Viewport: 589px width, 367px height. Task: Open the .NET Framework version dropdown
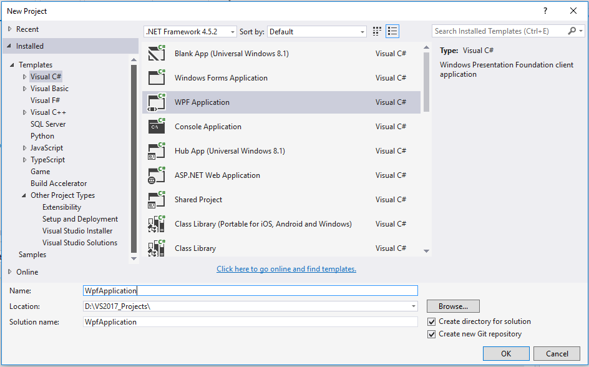tap(190, 31)
